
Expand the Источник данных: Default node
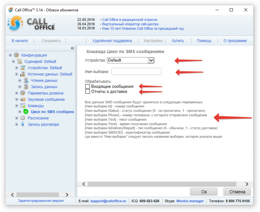coord(16,74)
